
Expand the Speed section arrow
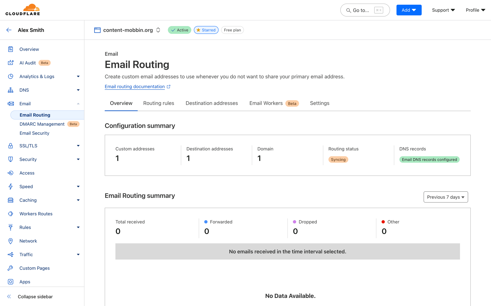point(78,186)
